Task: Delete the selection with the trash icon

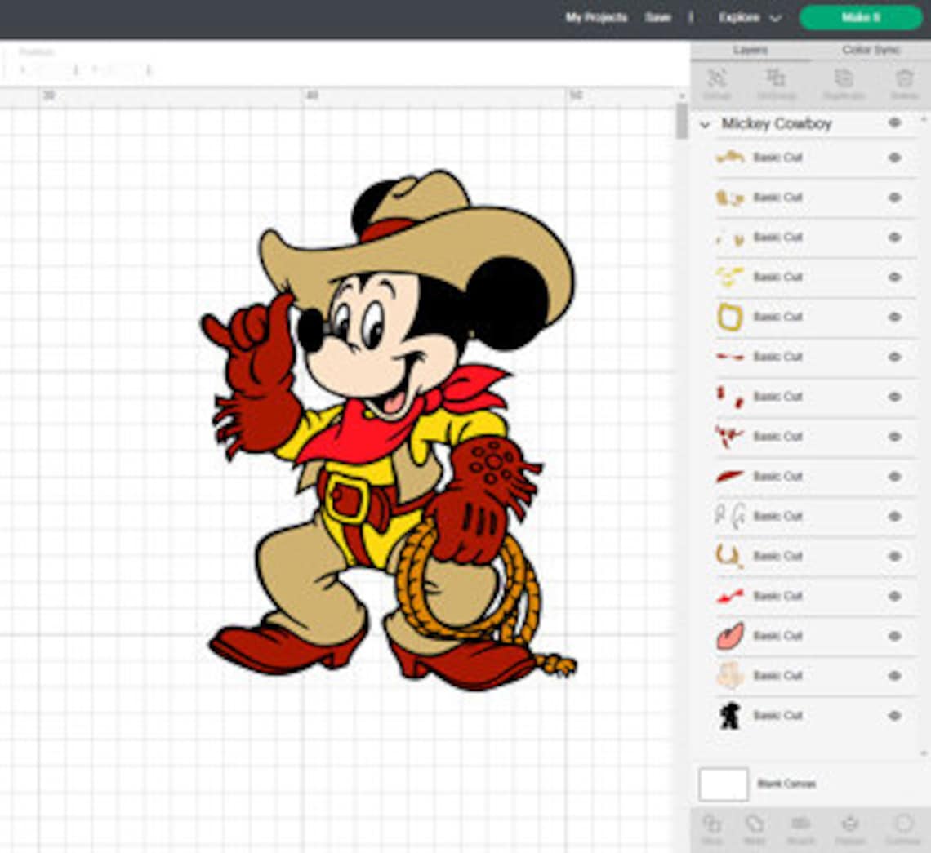Action: [904, 79]
